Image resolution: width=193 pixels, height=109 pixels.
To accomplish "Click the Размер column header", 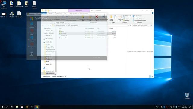I will coord(111,28).
